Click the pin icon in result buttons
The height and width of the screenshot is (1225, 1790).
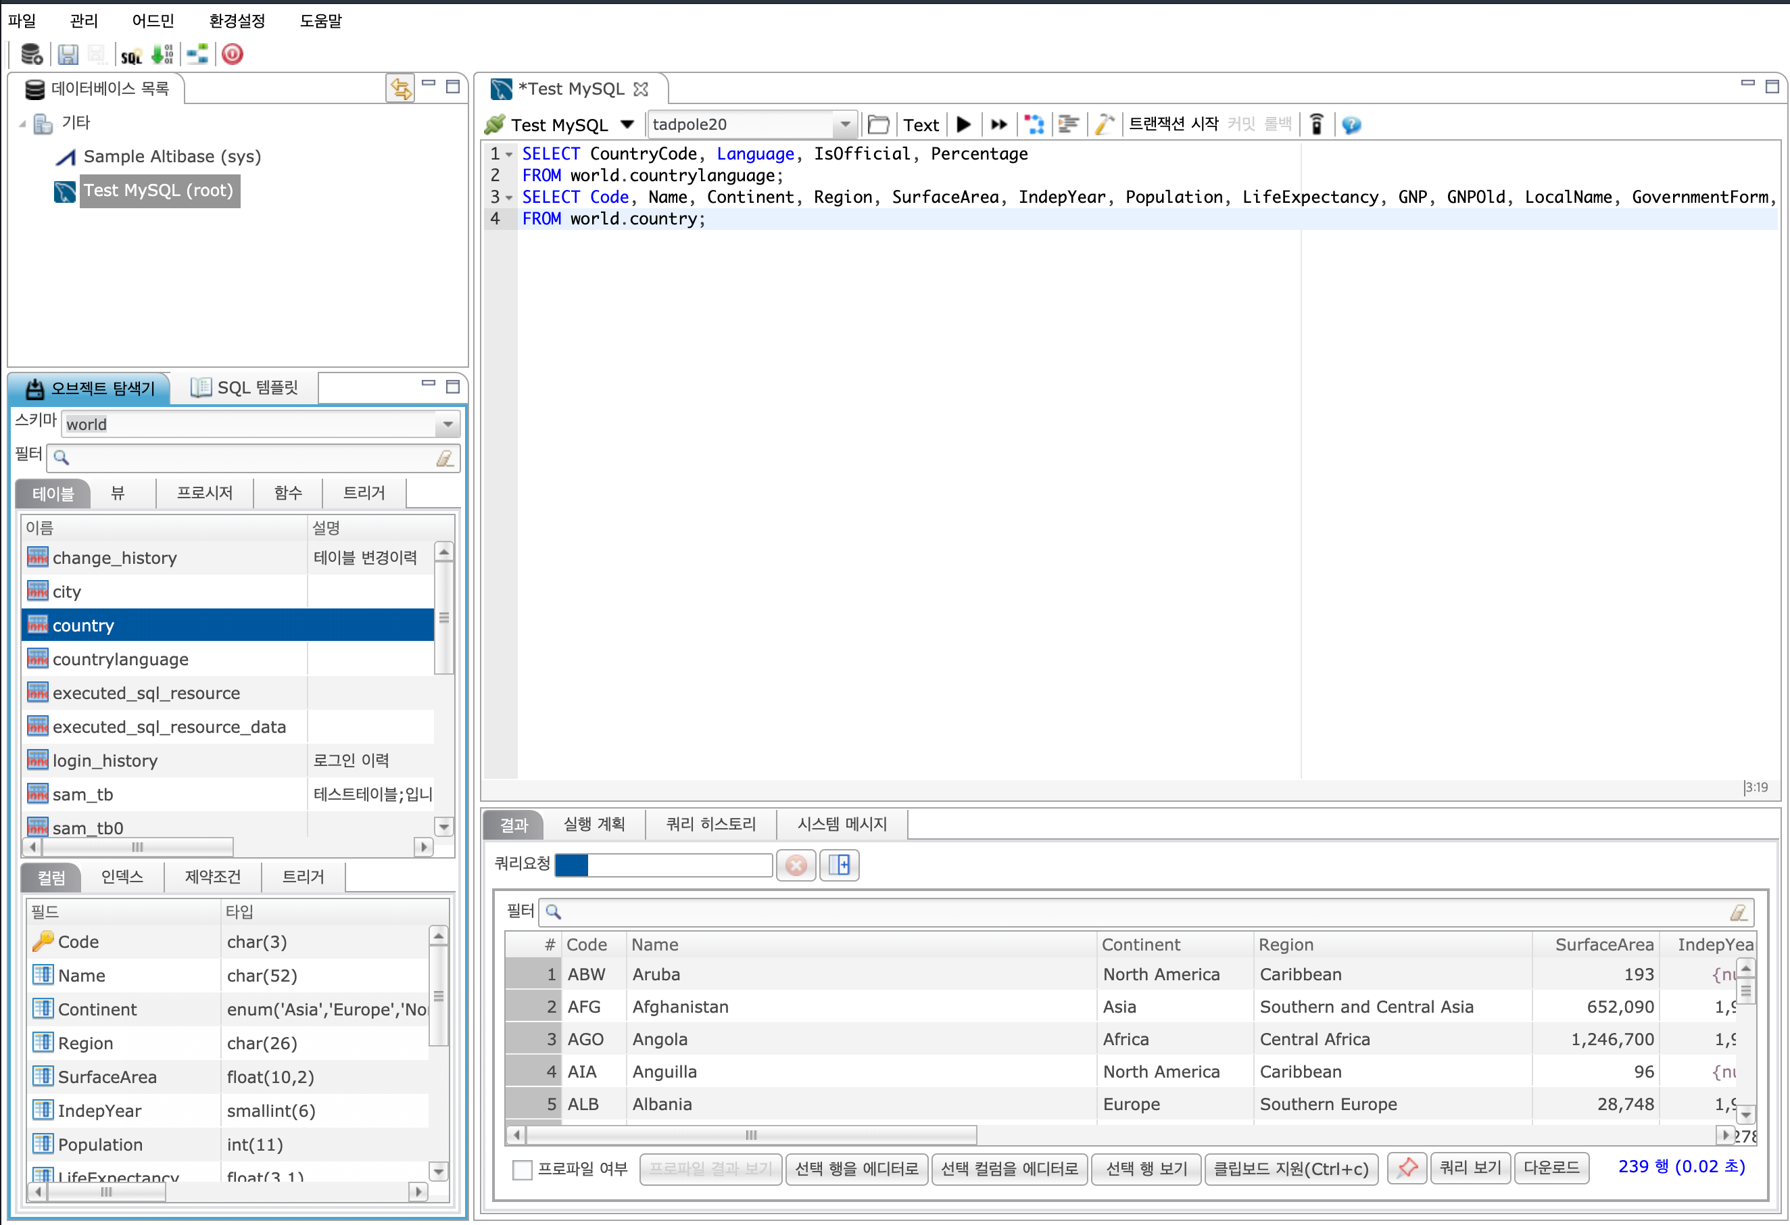pos(1407,1168)
